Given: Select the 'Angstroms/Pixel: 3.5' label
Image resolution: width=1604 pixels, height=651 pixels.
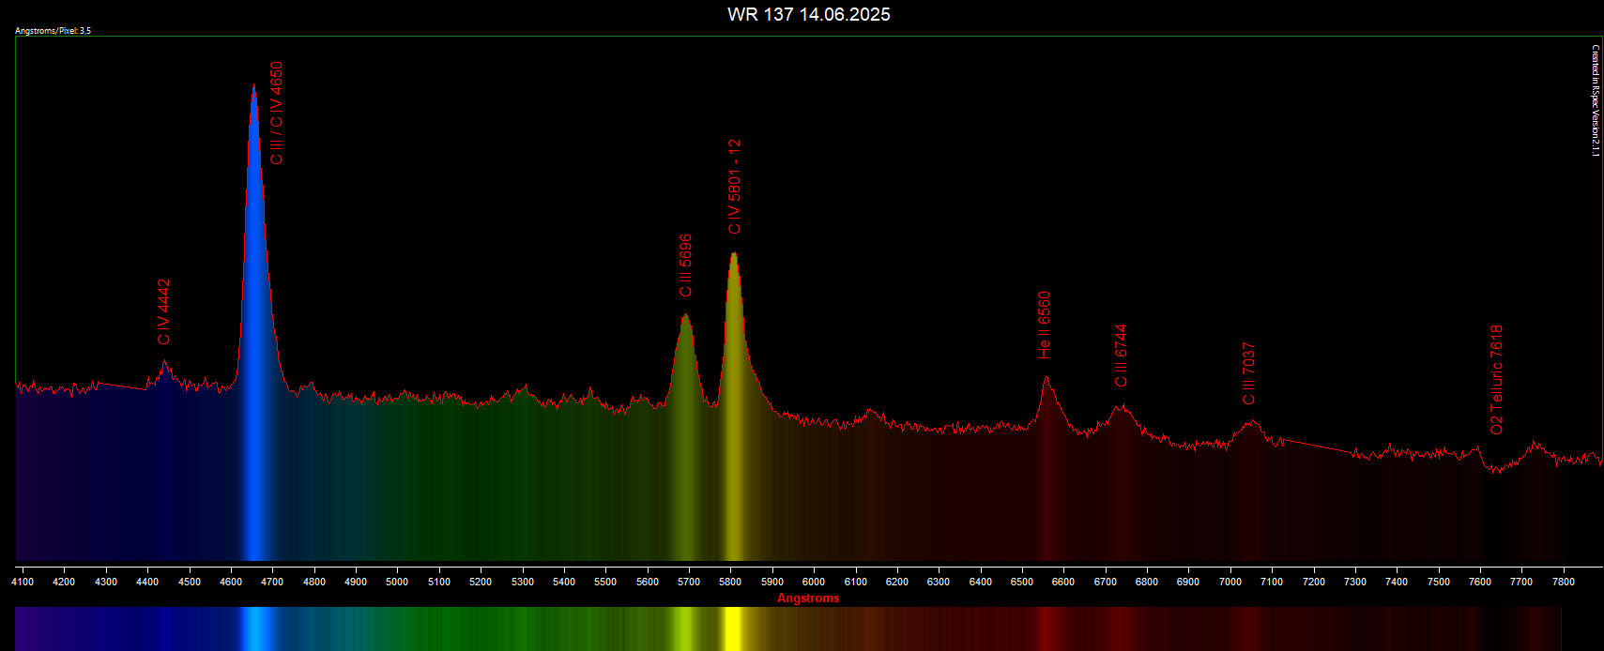Looking at the screenshot, I should (x=53, y=31).
